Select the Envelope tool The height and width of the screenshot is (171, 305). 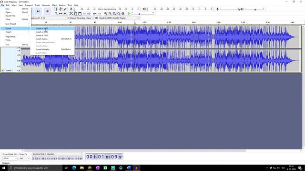pos(61,9)
